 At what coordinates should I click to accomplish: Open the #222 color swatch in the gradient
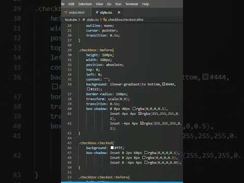(88, 89)
